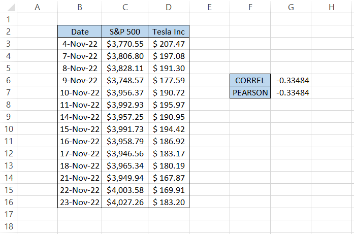Select column C header
Image resolution: width=354 pixels, height=234 pixels.
coord(125,7)
